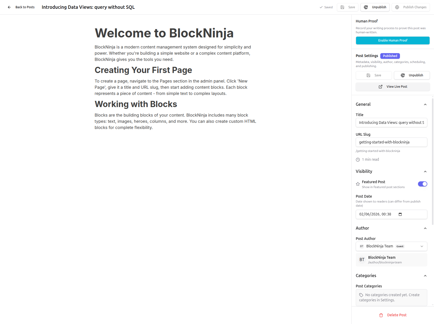Click the Back to Posts link
434x324 pixels.
(x=25, y=7)
